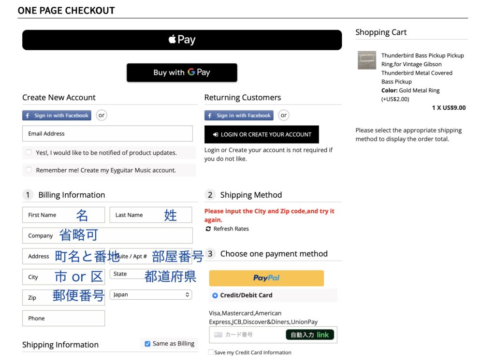Click the Phone input field
Image resolution: width=495 pixels, height=364 pixels.
tap(63, 318)
